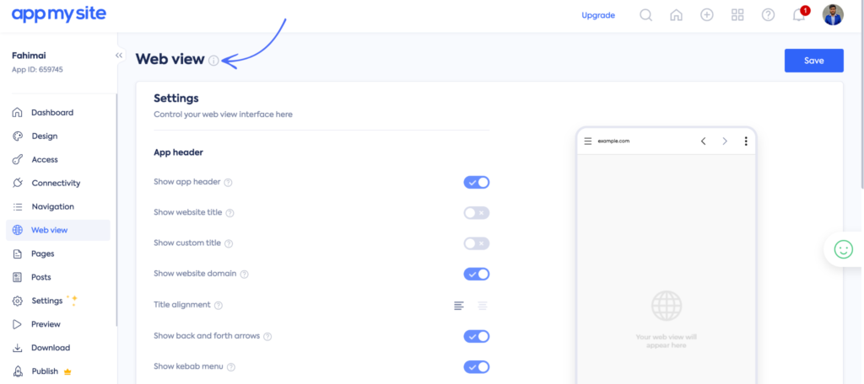The image size is (864, 384).
Task: Select Web view in the sidebar
Action: click(58, 231)
